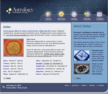Follow the 'secte tuiscing' link

tap(97, 74)
